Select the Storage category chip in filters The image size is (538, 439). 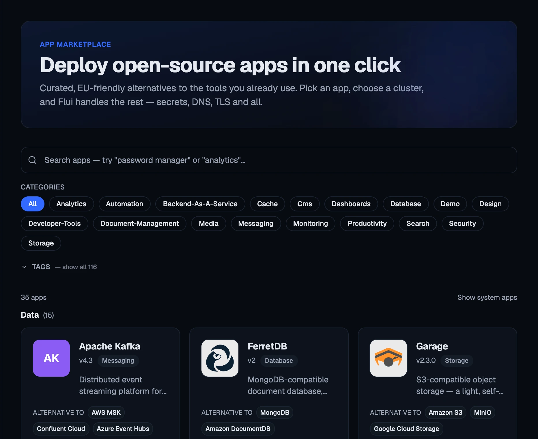[41, 243]
